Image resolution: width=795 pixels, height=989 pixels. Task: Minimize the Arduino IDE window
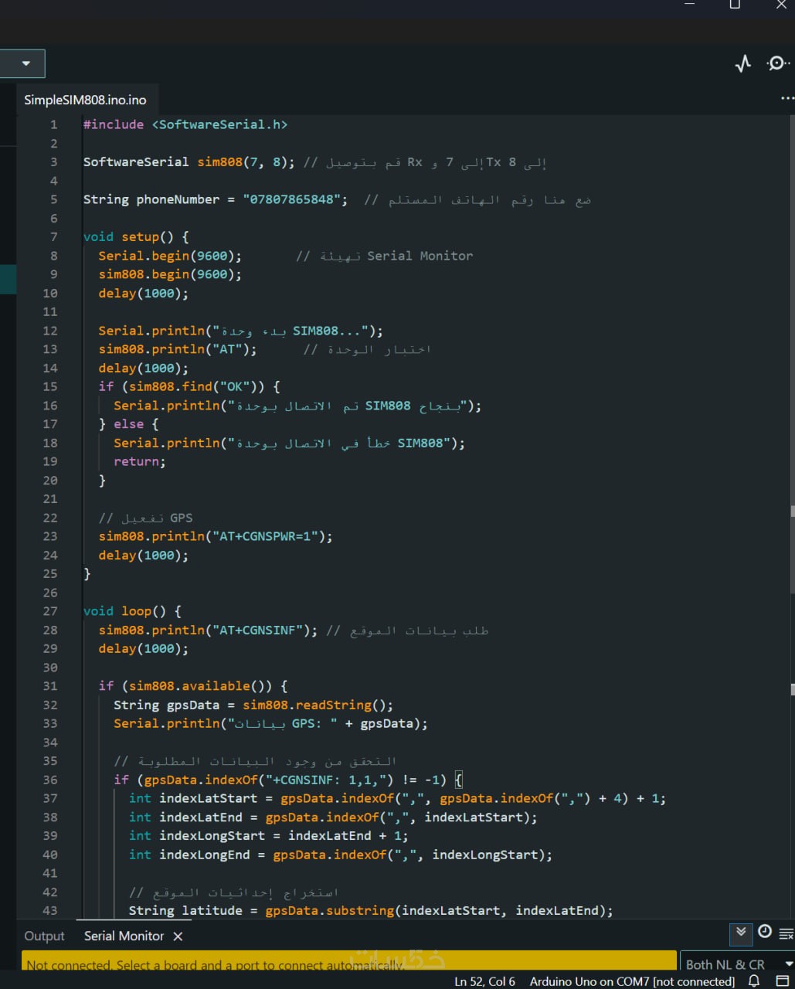pos(690,4)
